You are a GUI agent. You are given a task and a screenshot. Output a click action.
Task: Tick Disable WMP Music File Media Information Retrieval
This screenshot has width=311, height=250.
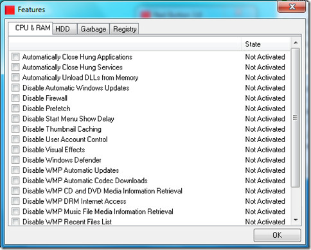click(x=15, y=211)
